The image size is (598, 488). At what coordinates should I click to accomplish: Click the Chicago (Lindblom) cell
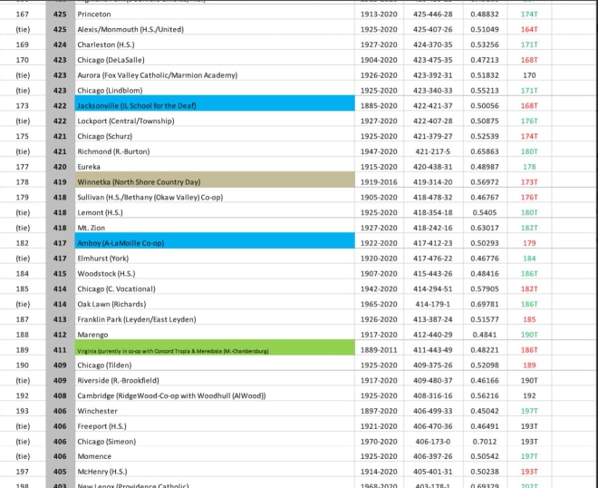point(215,91)
